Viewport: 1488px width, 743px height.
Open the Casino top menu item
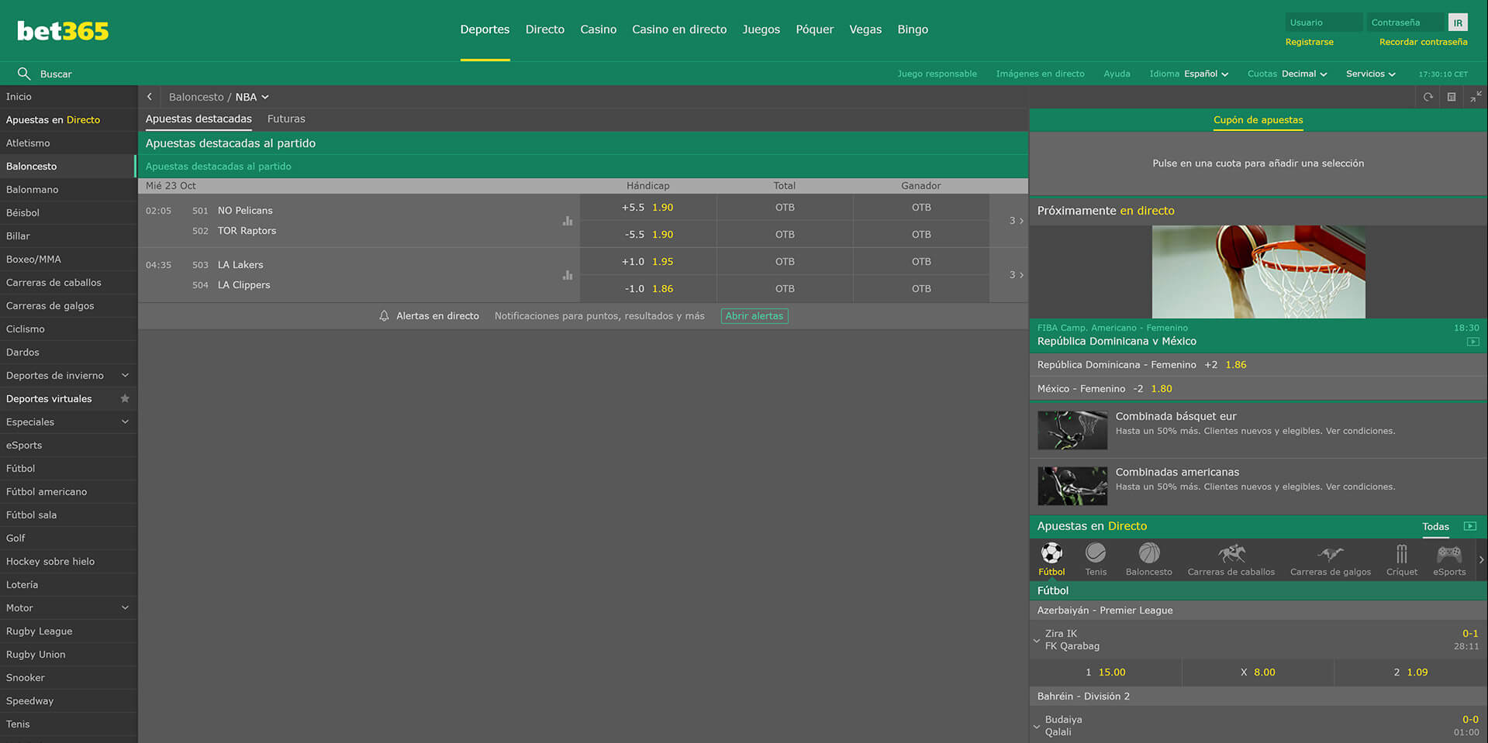tap(598, 29)
